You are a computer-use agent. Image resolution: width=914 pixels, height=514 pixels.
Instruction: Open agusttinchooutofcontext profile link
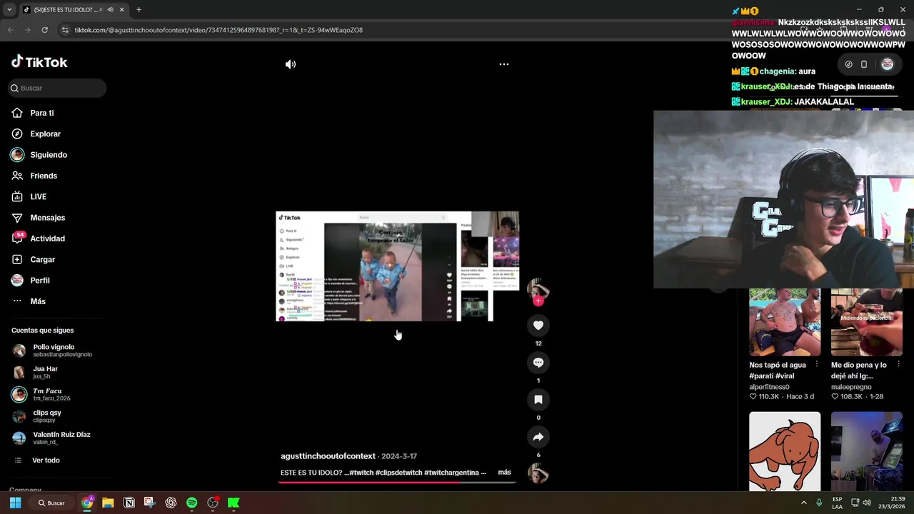click(x=328, y=456)
